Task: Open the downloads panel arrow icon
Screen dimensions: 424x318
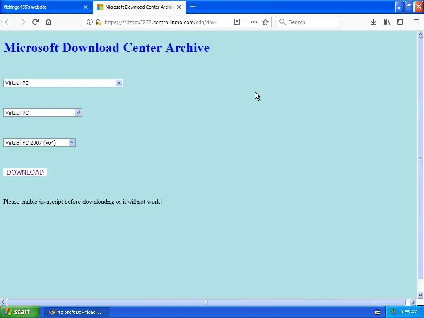Action: [x=373, y=22]
